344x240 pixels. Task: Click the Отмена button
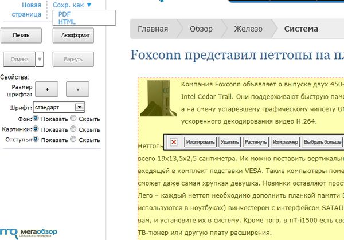coord(19,59)
